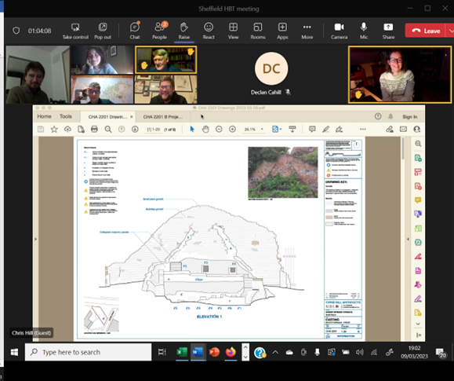The image size is (454, 381).
Task: Select Declan Cahill's avatar tile
Action: pos(271,68)
